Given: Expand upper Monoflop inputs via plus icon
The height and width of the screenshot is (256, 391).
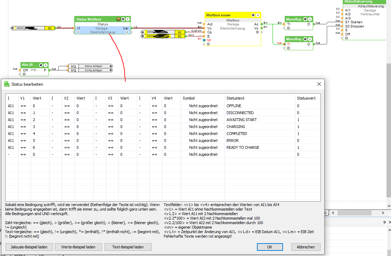Looking at the screenshot, I should [288, 28].
